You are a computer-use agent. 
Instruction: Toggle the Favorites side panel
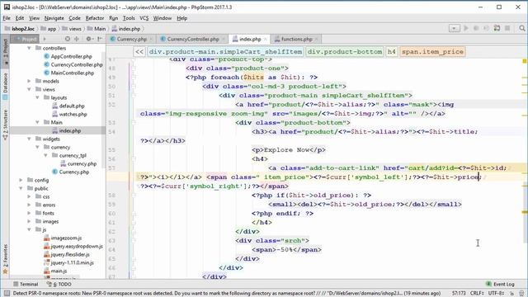5,258
